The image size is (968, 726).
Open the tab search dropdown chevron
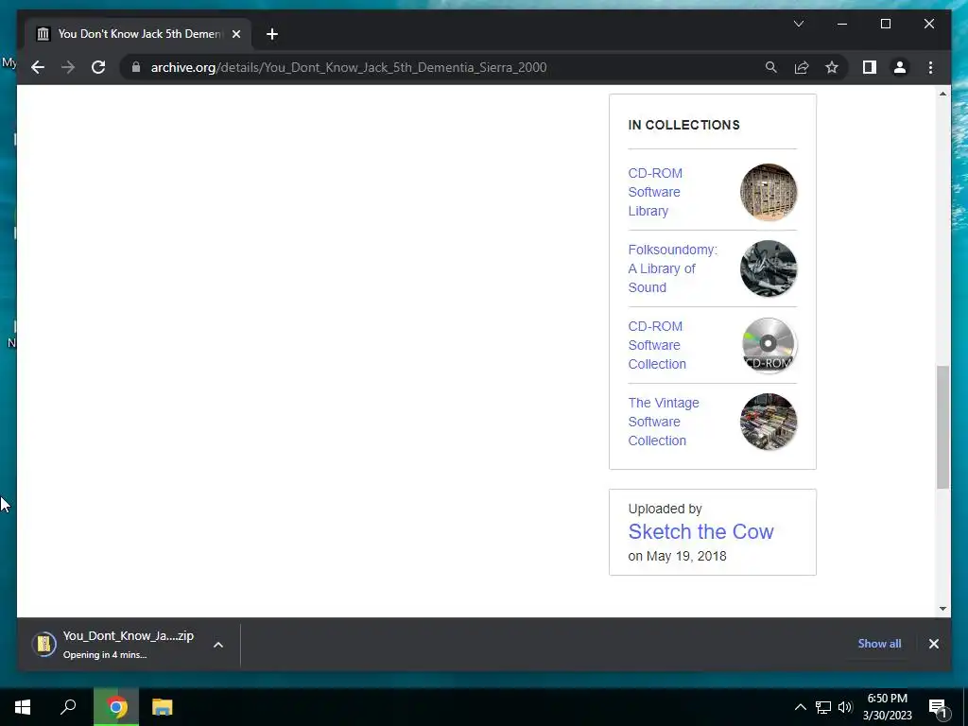point(798,24)
